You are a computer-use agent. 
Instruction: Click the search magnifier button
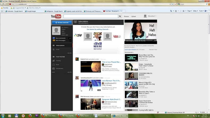(120, 16)
